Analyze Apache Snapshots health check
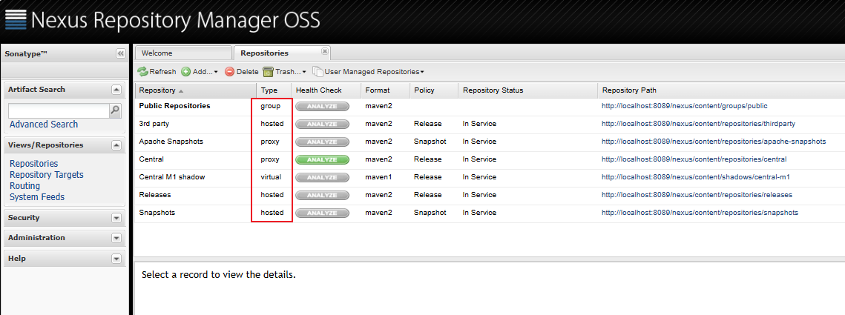Screen dimensions: 845x315 [x=322, y=142]
